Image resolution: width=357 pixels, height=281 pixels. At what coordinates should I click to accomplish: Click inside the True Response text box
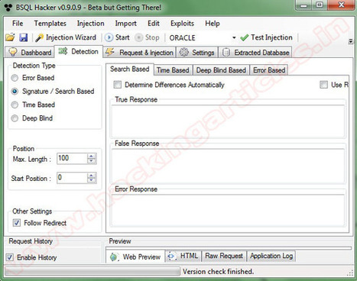[228, 121]
